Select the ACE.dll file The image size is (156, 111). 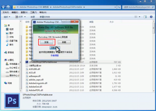(32, 73)
